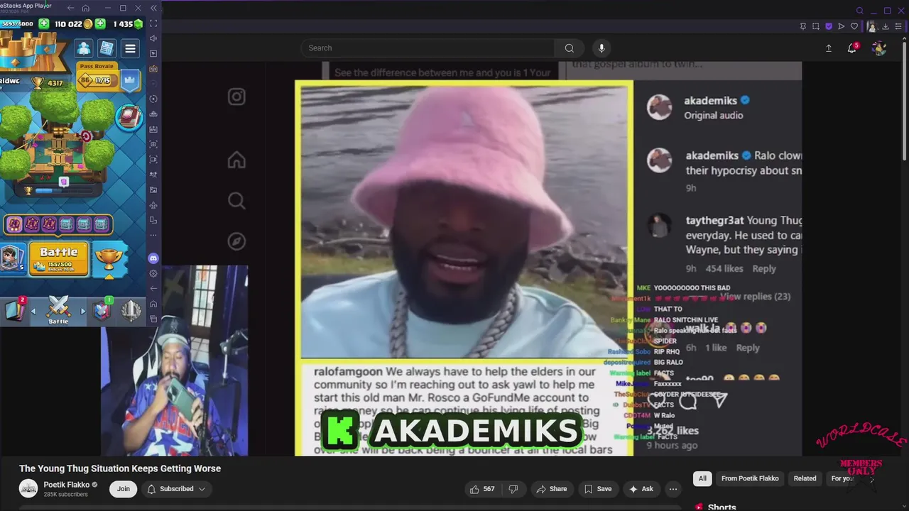This screenshot has width=909, height=511.
Task: Click BlueStacks sidebar back arrow
Action: pos(153,288)
